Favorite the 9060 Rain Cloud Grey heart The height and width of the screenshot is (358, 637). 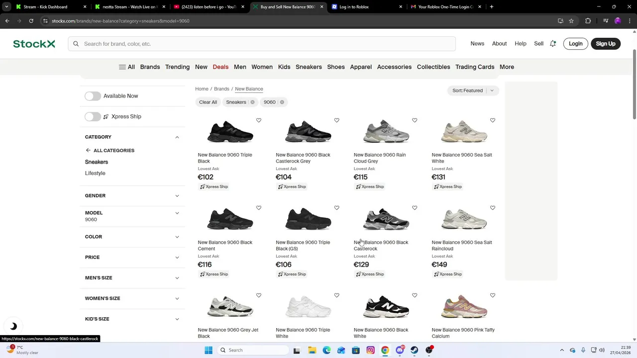click(x=415, y=120)
